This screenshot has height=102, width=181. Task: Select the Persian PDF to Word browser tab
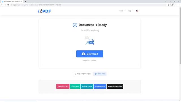[12, 2]
